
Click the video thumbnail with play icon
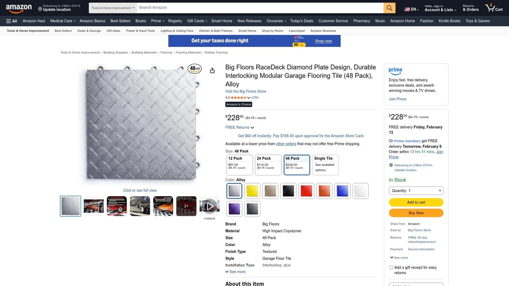click(209, 206)
